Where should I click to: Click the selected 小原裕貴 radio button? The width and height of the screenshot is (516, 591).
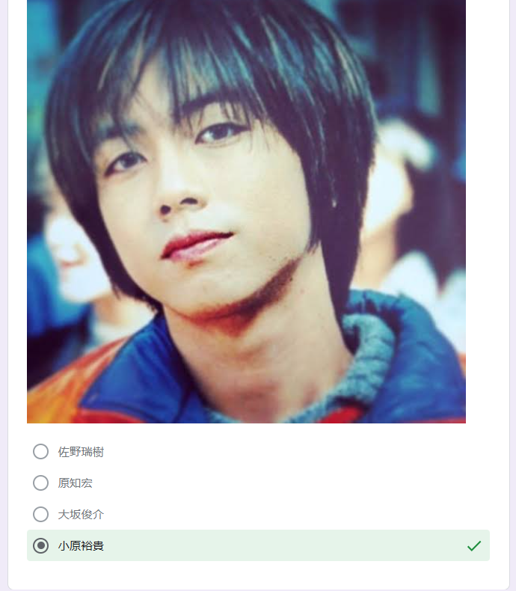pyautogui.click(x=40, y=545)
